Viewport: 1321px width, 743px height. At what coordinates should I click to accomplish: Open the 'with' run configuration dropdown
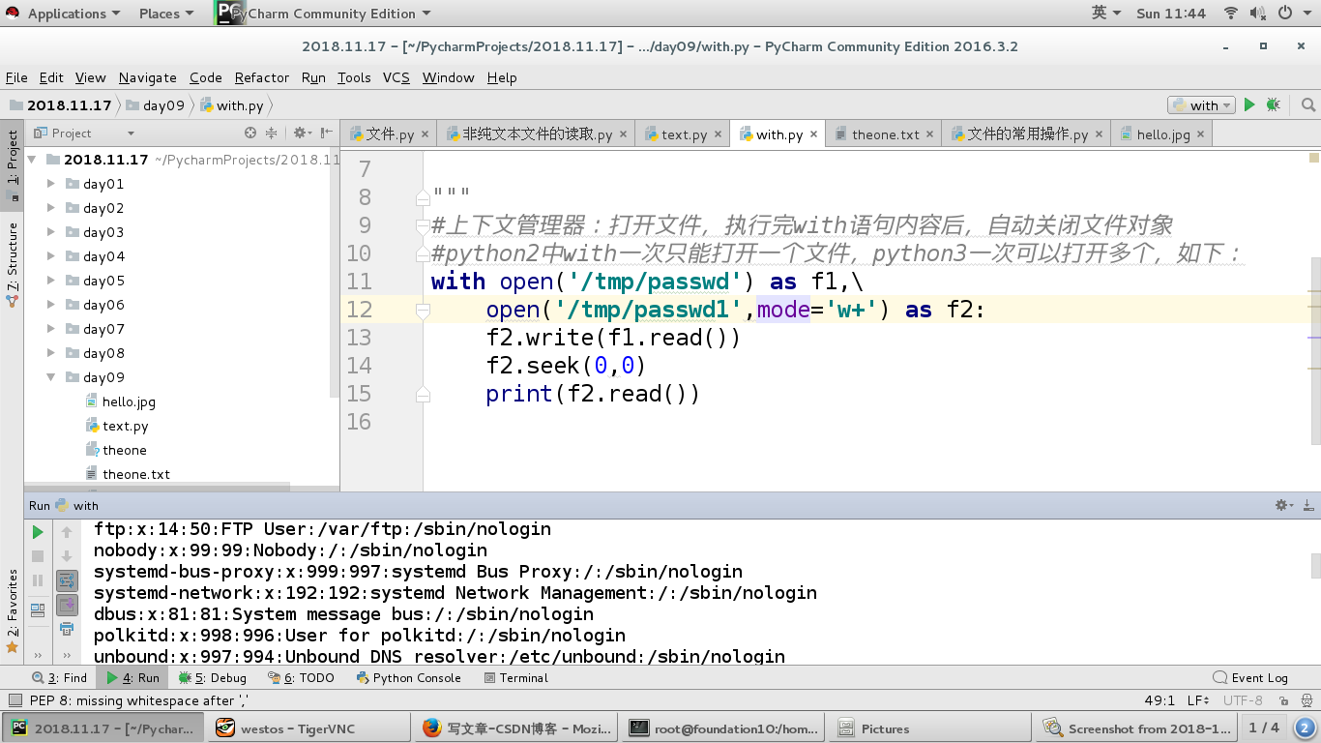[x=1201, y=105]
